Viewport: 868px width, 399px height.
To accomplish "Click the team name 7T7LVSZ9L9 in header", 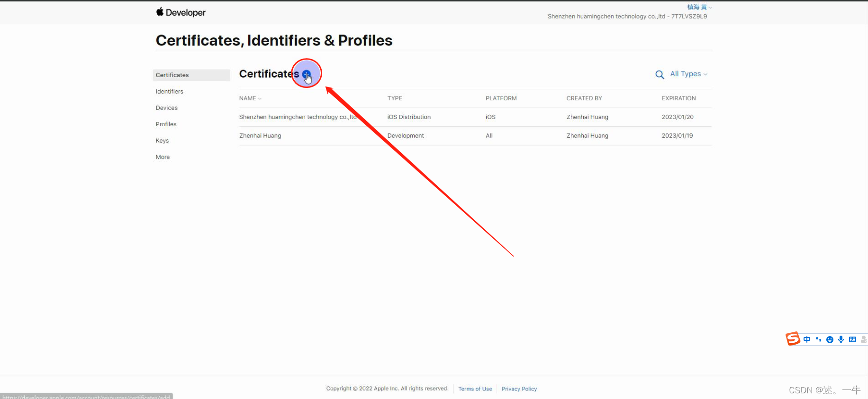I will (627, 16).
